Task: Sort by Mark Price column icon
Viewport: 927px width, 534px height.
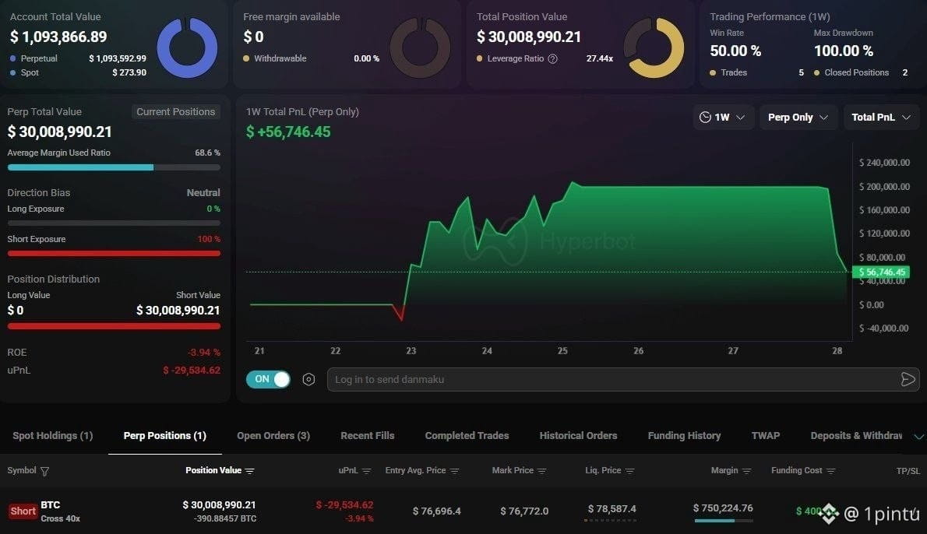Action: (542, 471)
